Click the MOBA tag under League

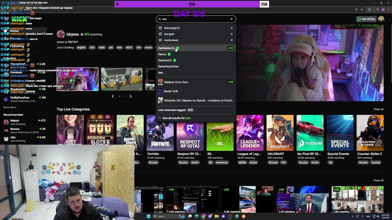click(242, 163)
